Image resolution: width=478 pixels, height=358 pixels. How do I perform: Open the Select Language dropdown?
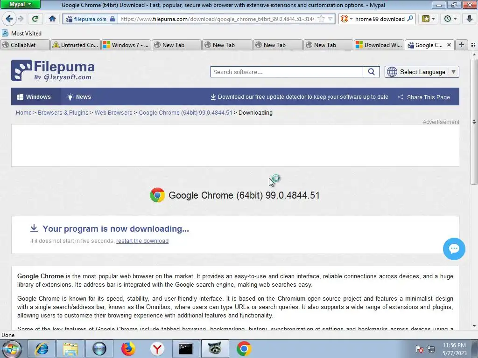pyautogui.click(x=422, y=72)
